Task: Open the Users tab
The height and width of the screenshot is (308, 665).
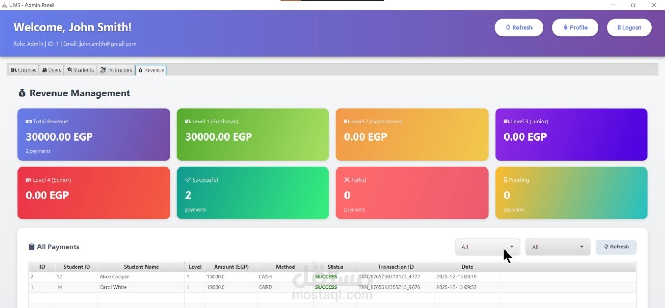Action: [51, 70]
